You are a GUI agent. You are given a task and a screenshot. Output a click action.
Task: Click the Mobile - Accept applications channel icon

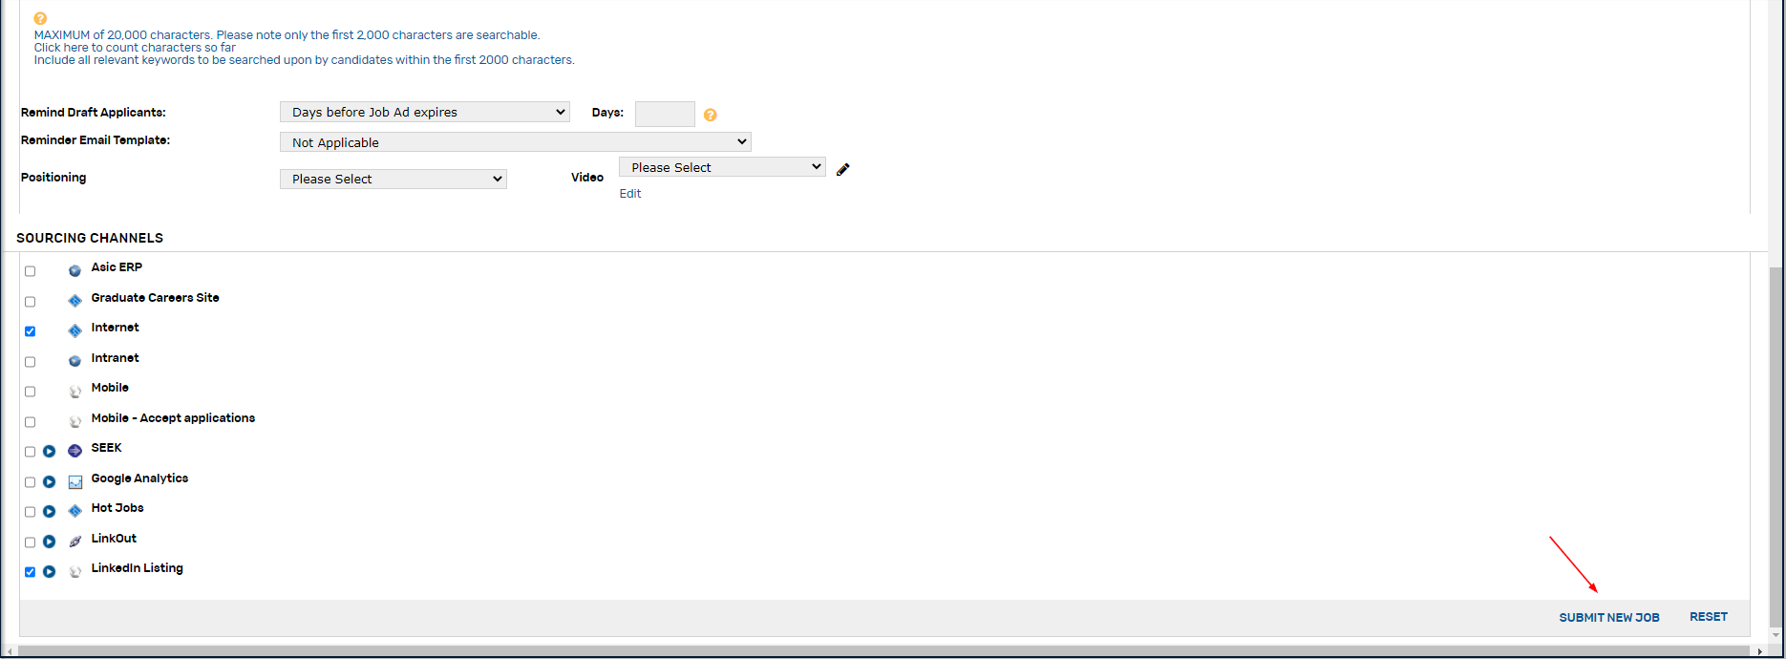[x=74, y=421]
